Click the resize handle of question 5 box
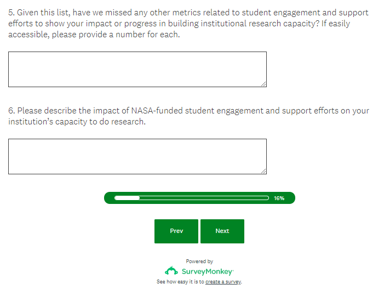The width and height of the screenshot is (390, 290). coord(263,84)
